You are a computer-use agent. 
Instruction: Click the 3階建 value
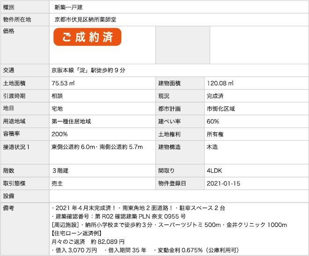tap(60, 171)
